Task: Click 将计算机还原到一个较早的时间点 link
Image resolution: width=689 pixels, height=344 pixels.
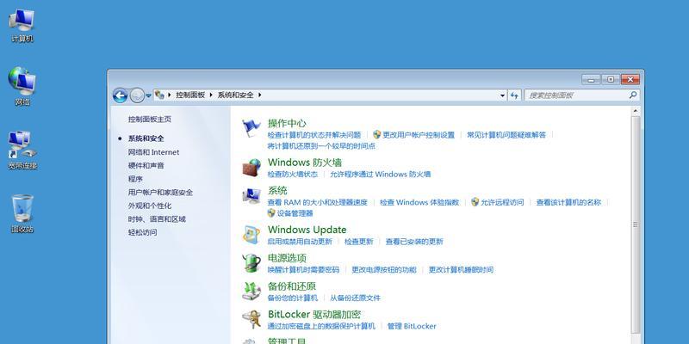Action: coord(321,146)
